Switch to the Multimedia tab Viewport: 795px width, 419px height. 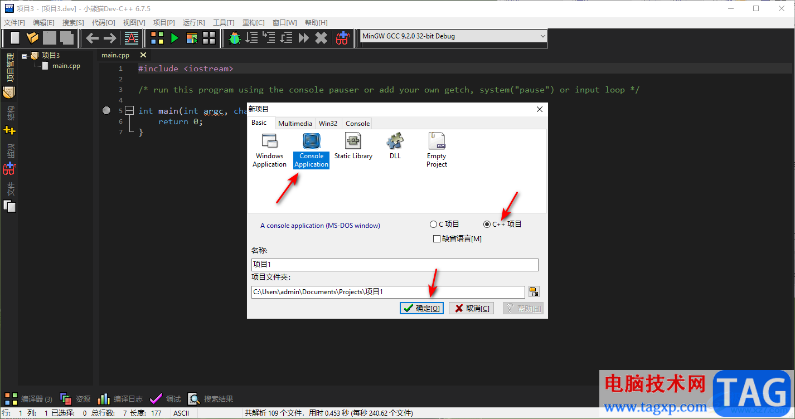(x=295, y=124)
